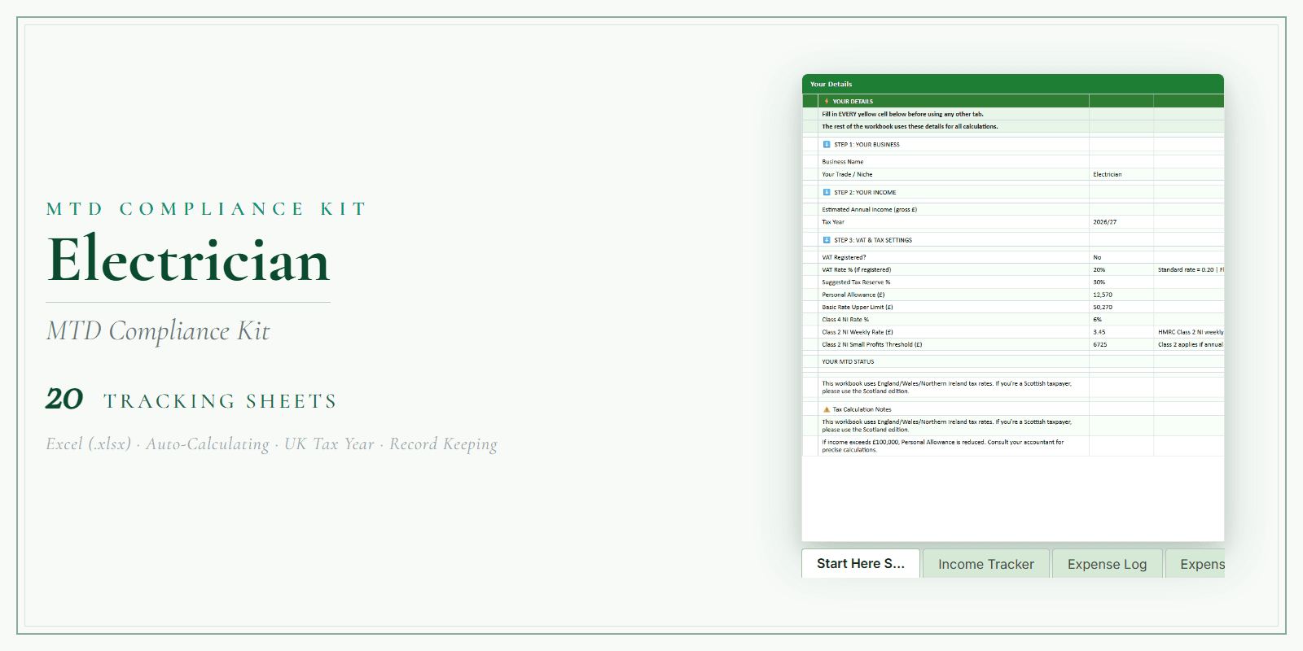Click the VAT Rate % (if registered) label
The height and width of the screenshot is (651, 1303).
point(856,269)
